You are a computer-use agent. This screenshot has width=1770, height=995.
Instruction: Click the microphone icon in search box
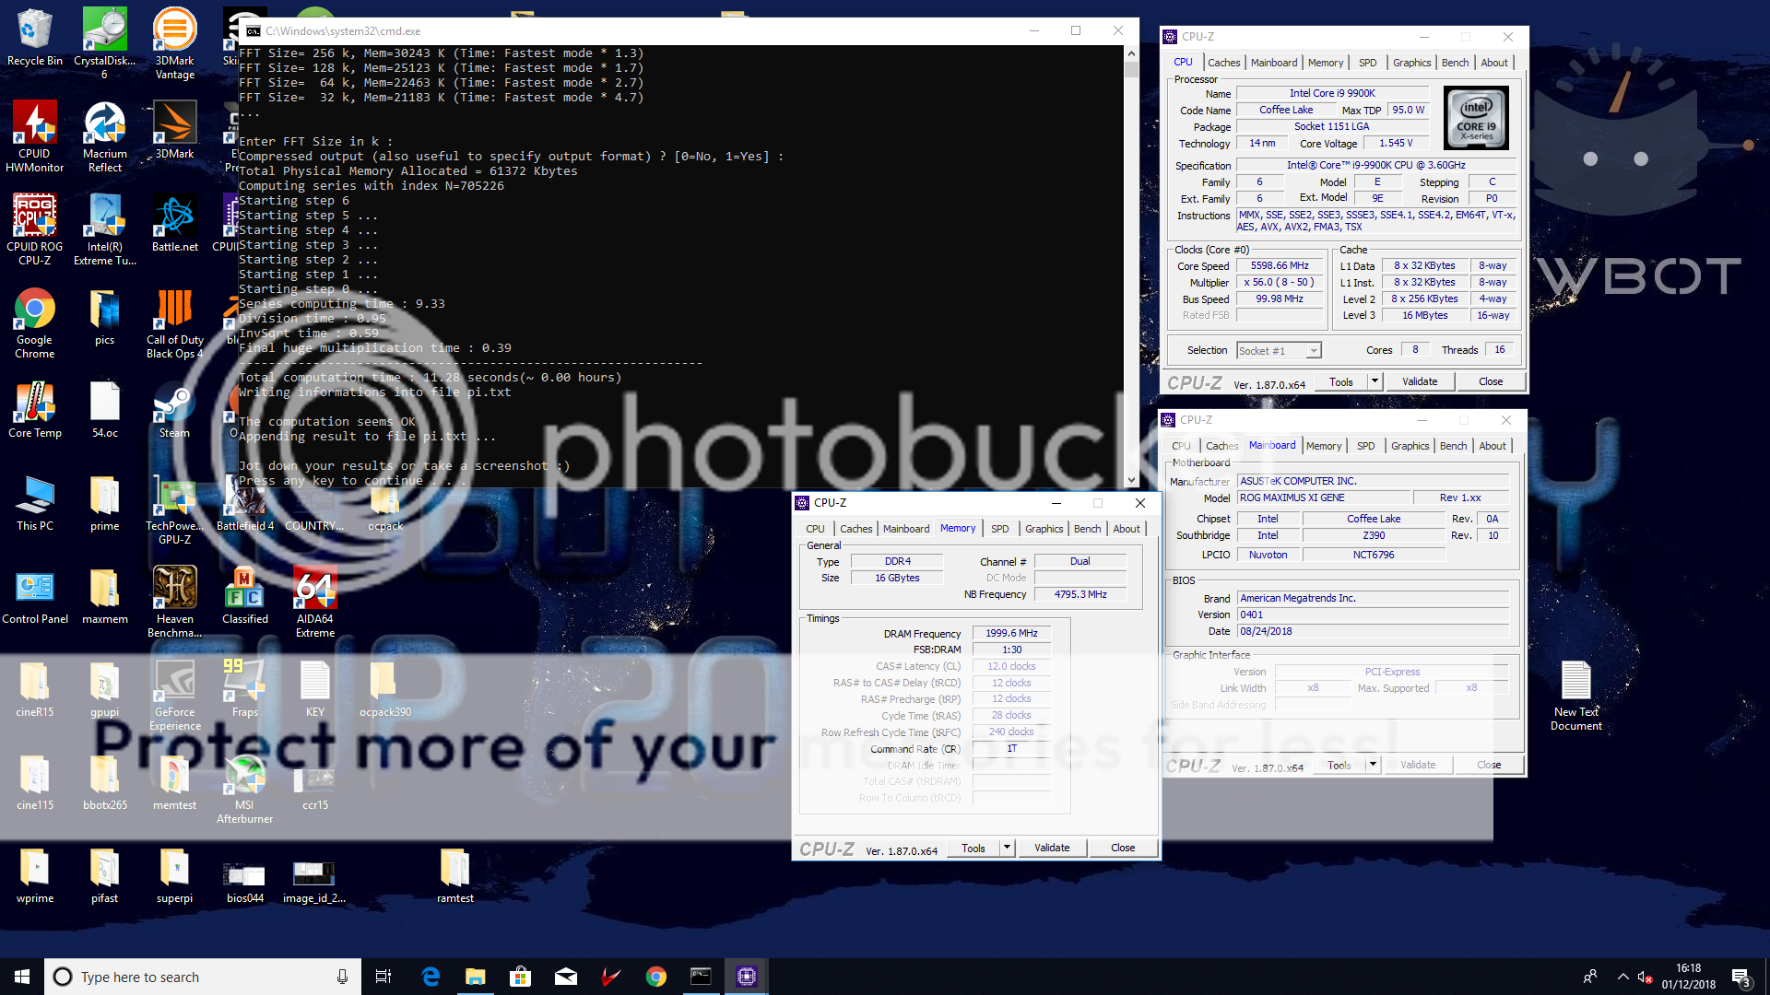[x=342, y=977]
